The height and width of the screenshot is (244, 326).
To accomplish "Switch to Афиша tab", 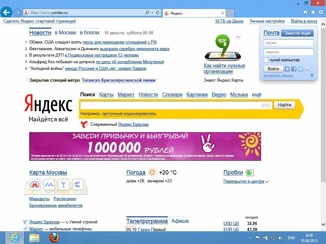I will [180, 221].
